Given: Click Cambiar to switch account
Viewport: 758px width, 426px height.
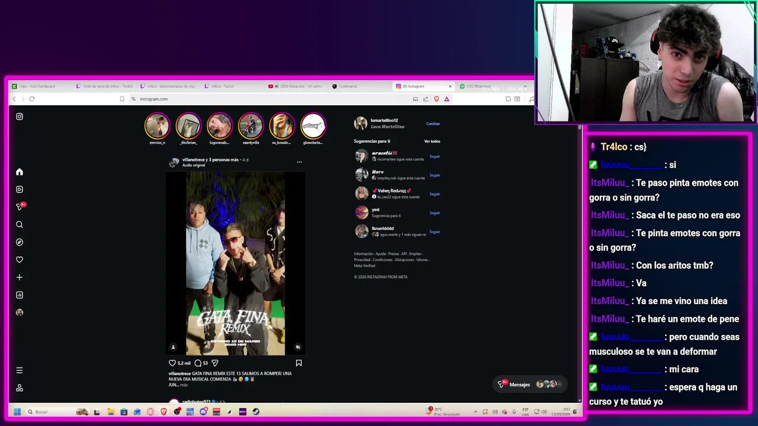Looking at the screenshot, I should (433, 124).
